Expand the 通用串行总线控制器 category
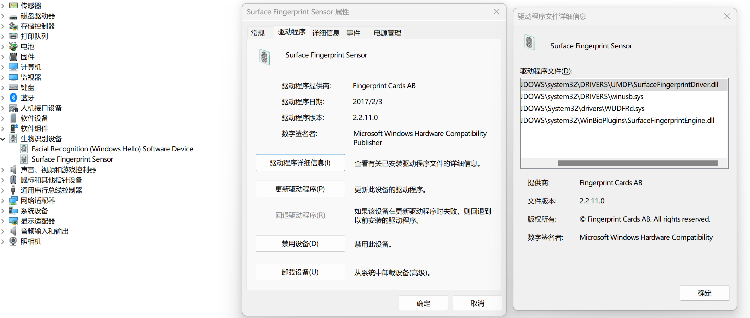This screenshot has height=318, width=750. (x=3, y=190)
